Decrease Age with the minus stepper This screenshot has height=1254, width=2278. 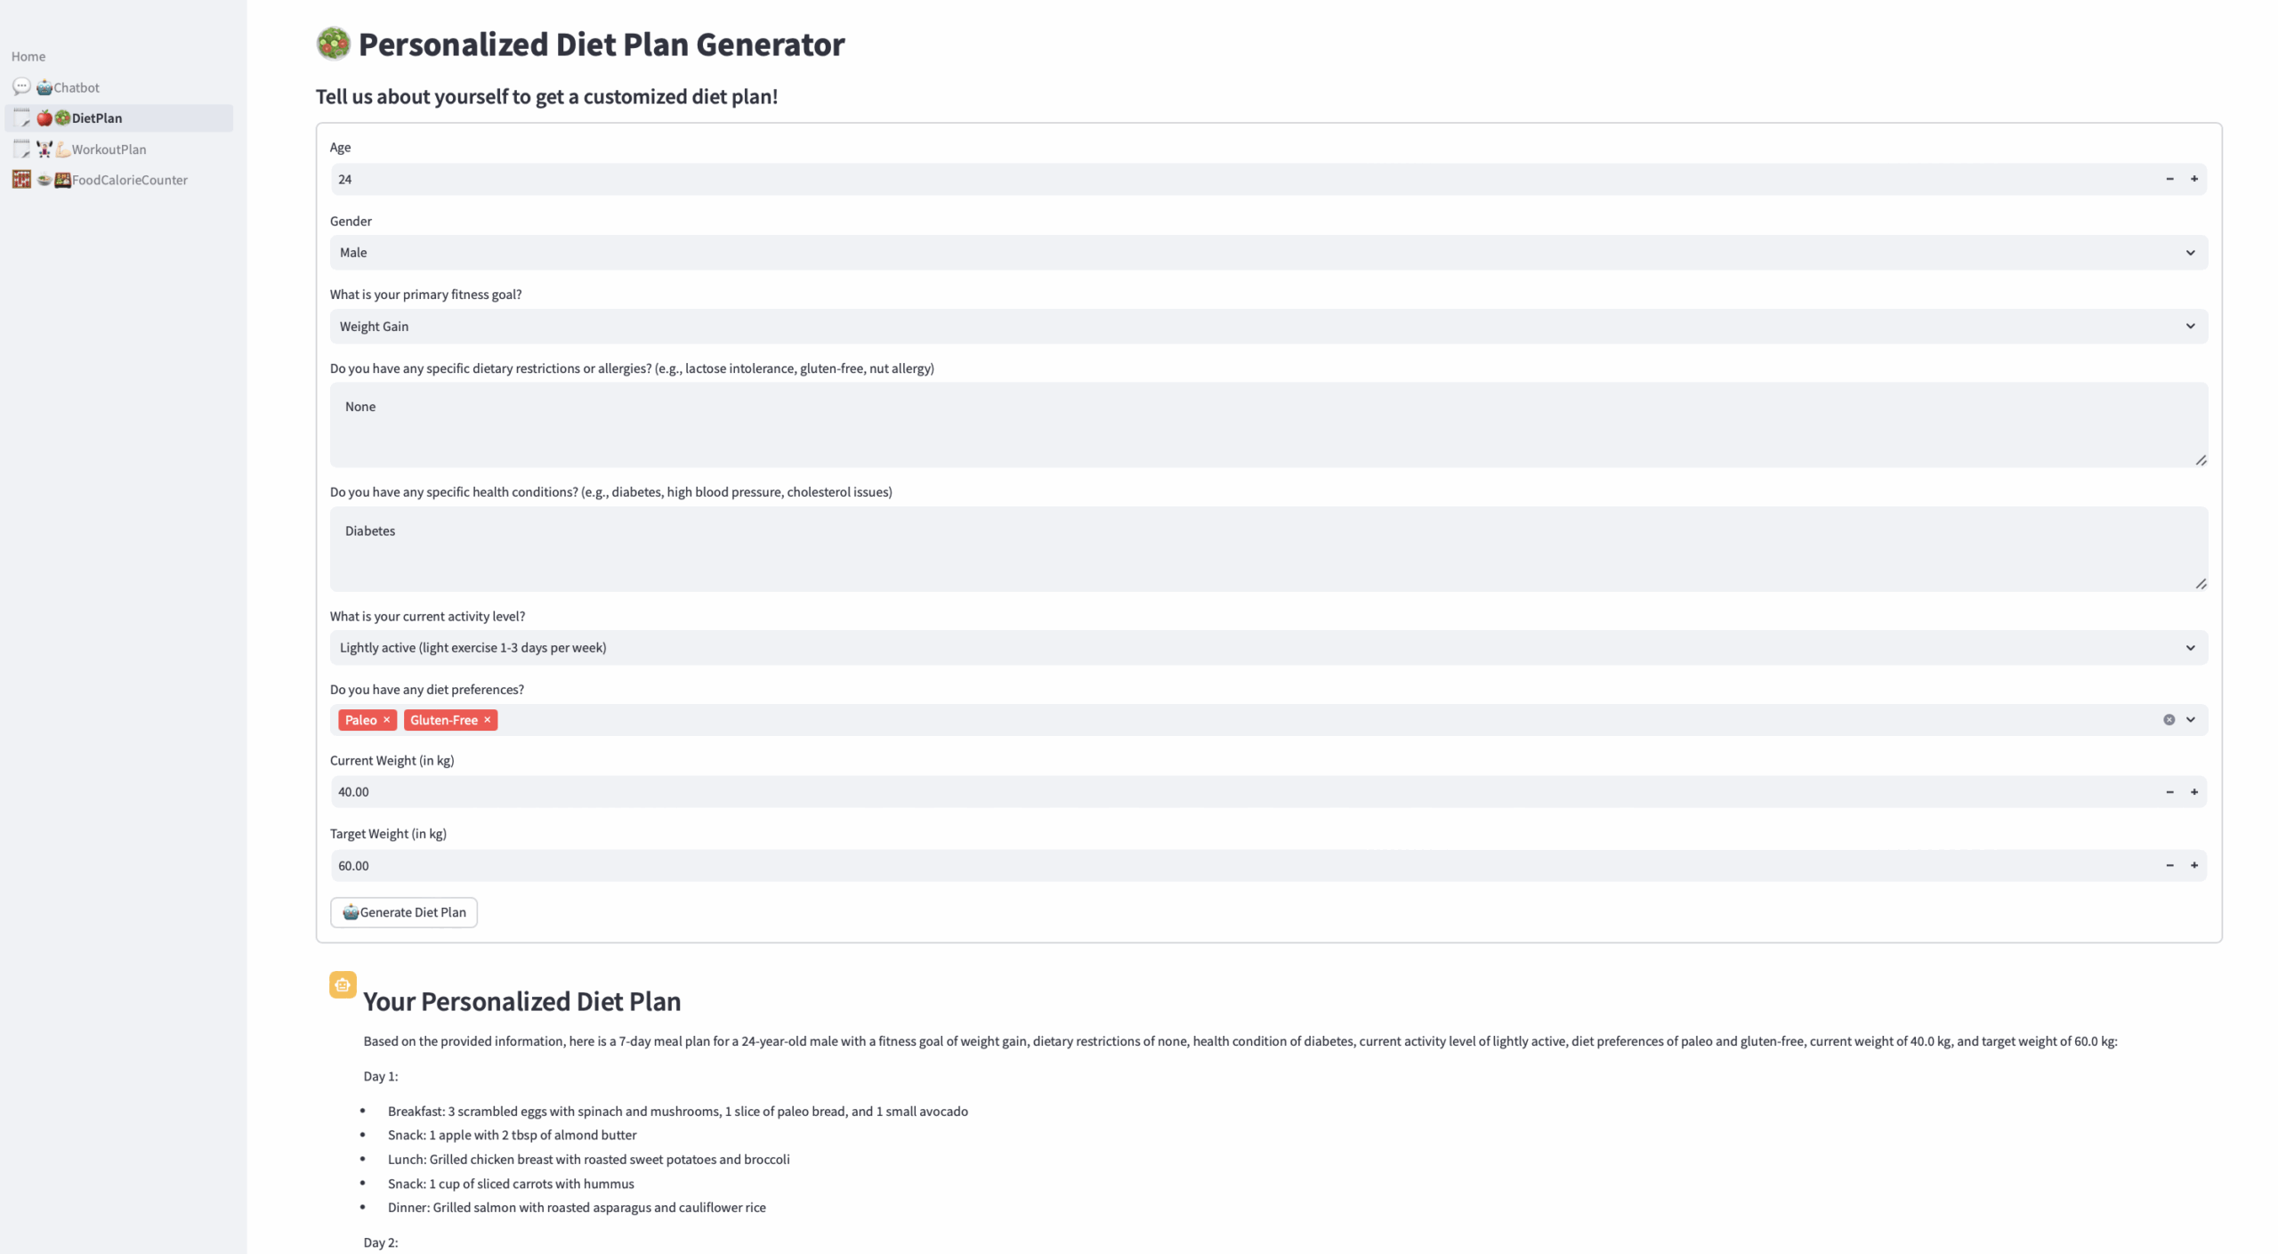click(x=2169, y=179)
